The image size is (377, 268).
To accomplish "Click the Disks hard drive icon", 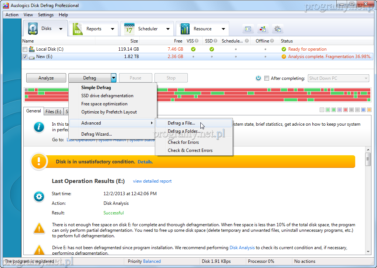I will click(33, 29).
